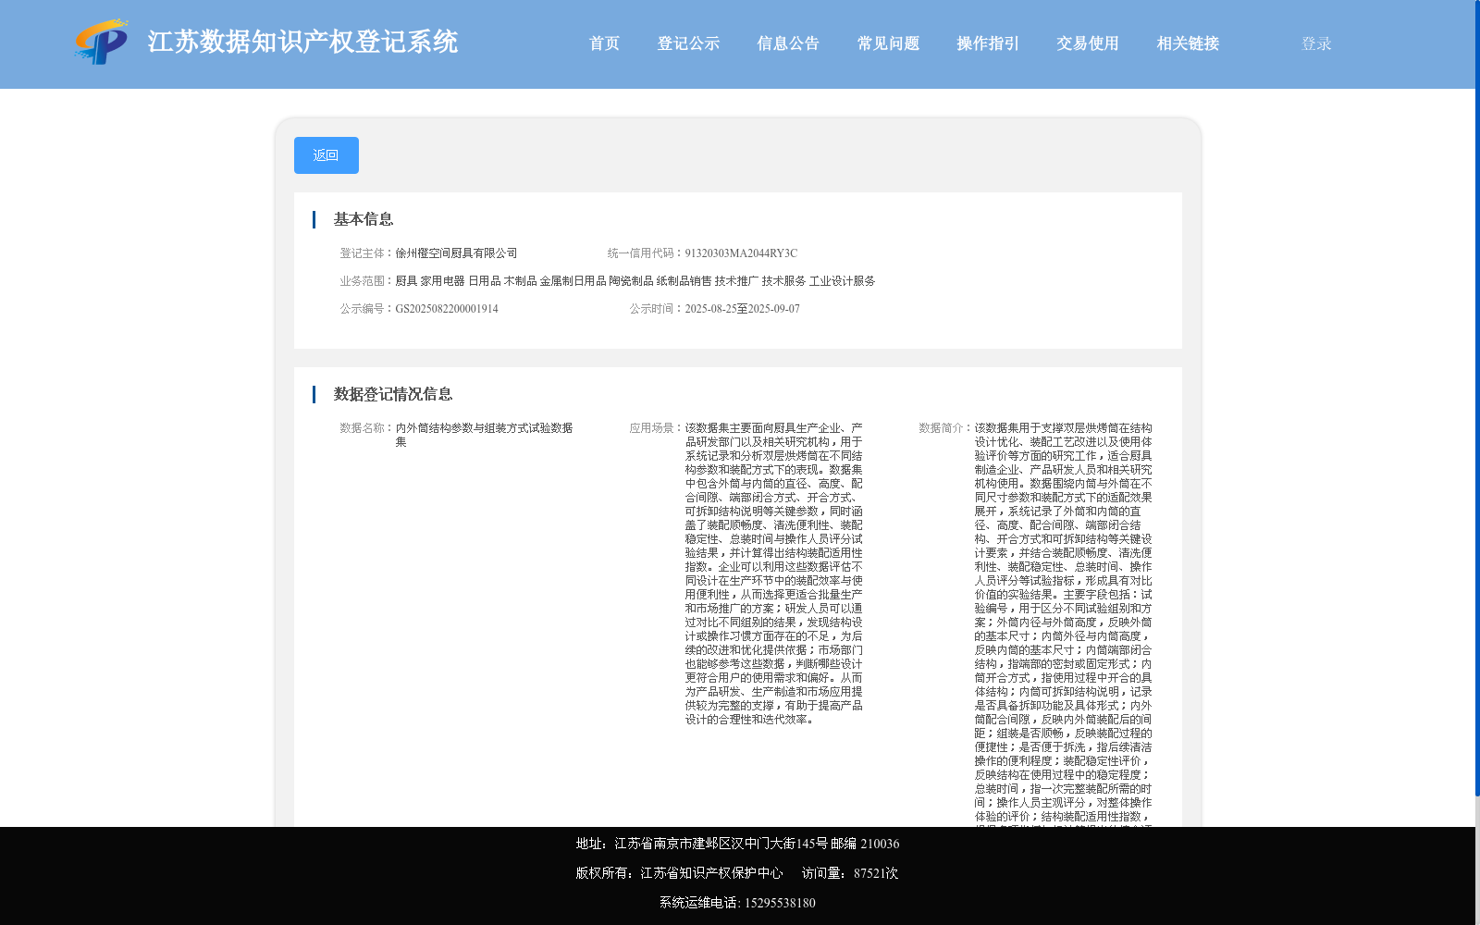
Task: Open the 登记公示 menu item
Action: (688, 43)
